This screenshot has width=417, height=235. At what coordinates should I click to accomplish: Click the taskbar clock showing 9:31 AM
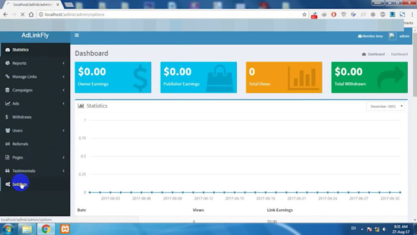click(401, 229)
